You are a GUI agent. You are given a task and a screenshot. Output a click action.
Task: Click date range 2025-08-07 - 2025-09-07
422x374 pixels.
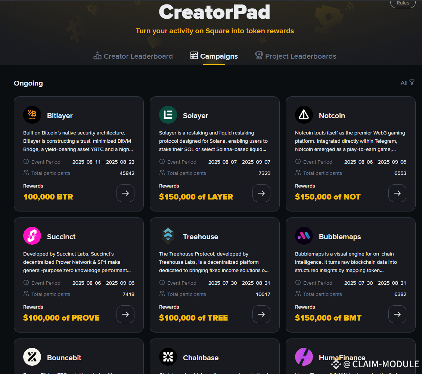[239, 162]
